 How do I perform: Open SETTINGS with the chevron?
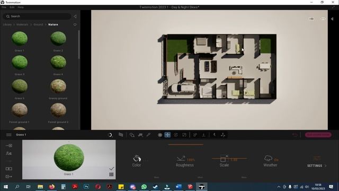(x=317, y=166)
